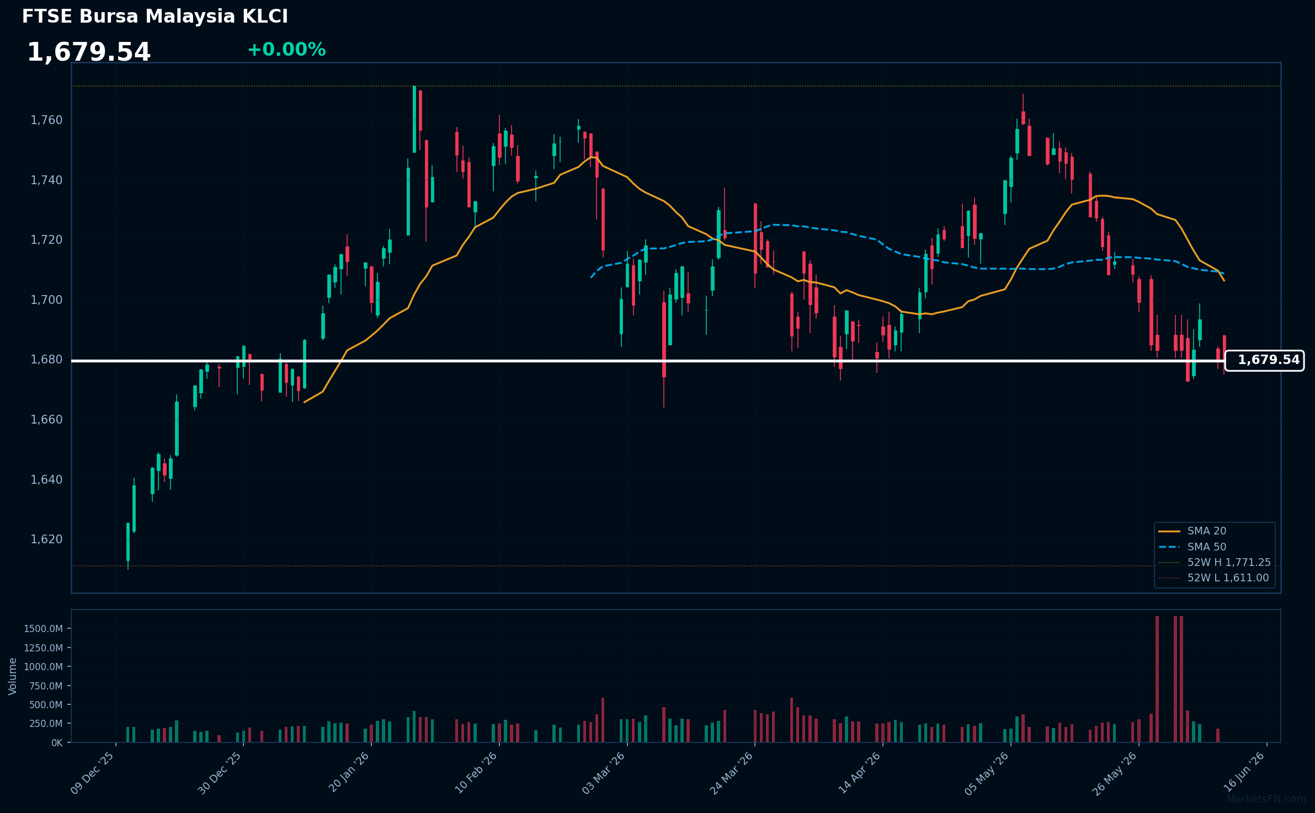Image resolution: width=1315 pixels, height=813 pixels.
Task: Click the large headline price 1,679.54
Action: tap(89, 52)
